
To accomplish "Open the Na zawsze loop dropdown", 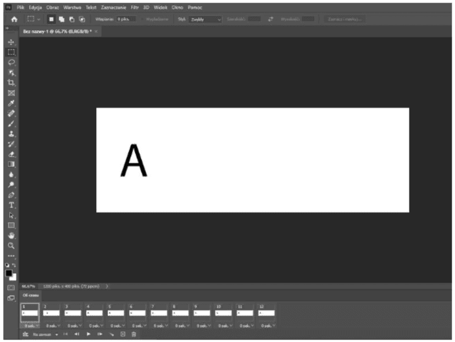I will 45,334.
